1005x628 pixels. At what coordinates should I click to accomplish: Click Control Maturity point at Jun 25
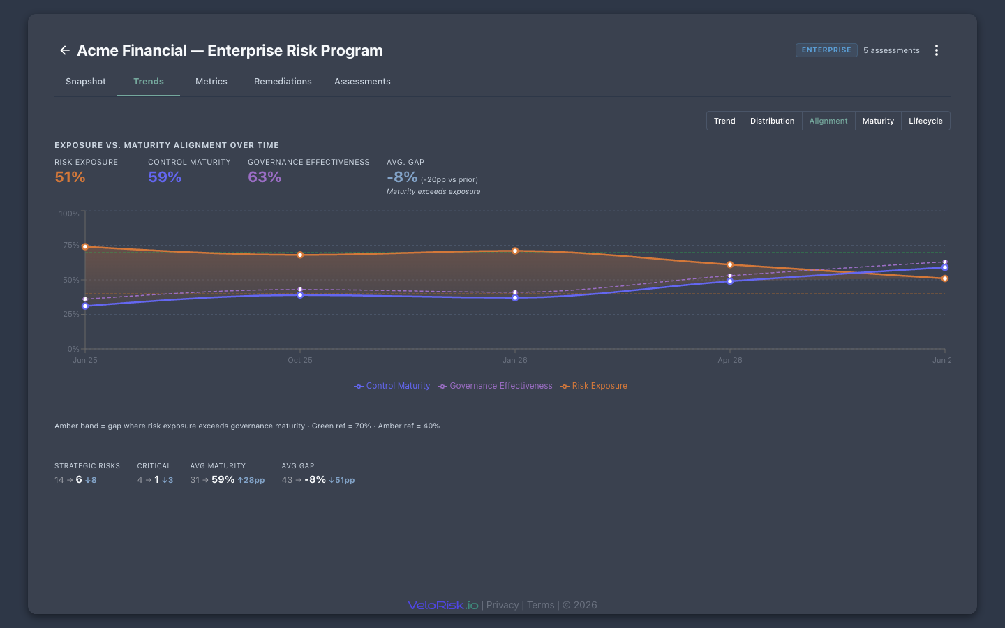(x=85, y=306)
